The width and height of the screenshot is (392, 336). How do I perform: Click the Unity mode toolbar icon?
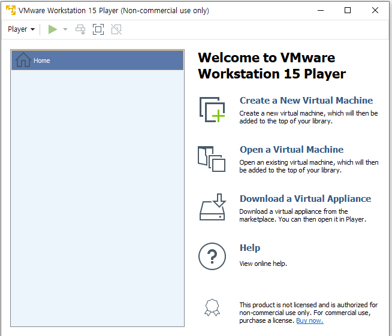[x=116, y=29]
